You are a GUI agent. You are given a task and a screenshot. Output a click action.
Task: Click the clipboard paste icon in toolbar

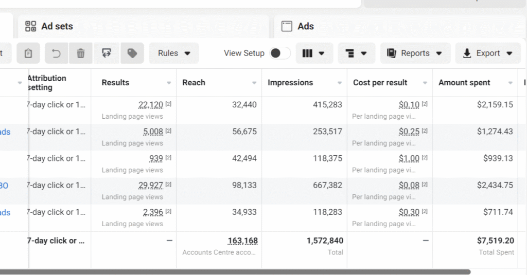click(x=28, y=53)
